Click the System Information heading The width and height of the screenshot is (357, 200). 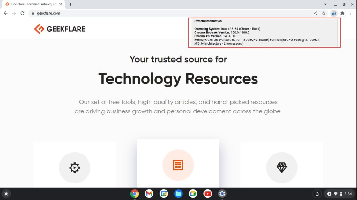(x=208, y=21)
